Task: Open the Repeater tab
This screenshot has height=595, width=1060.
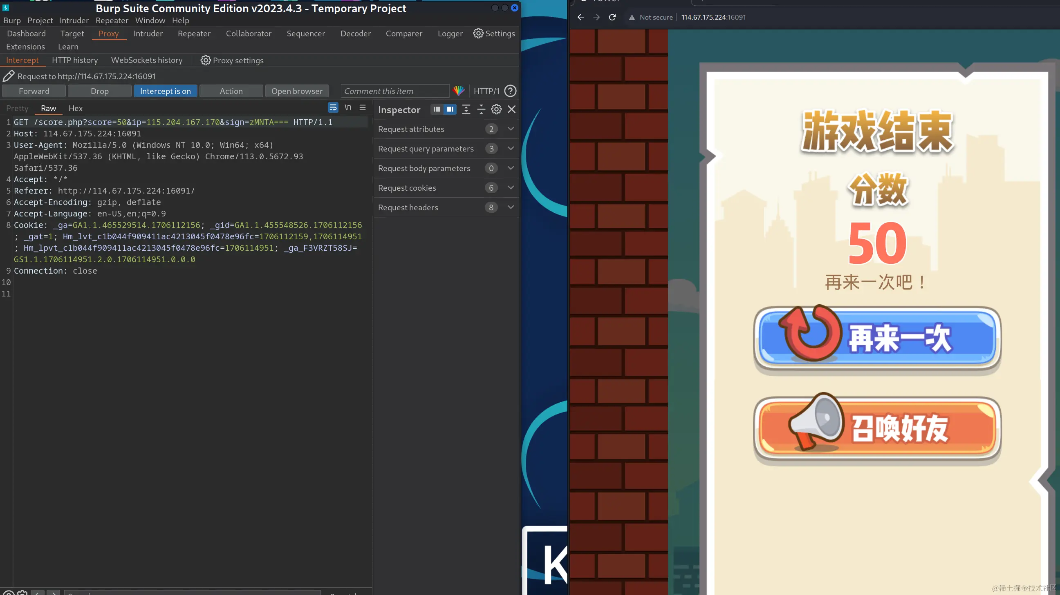Action: tap(194, 34)
